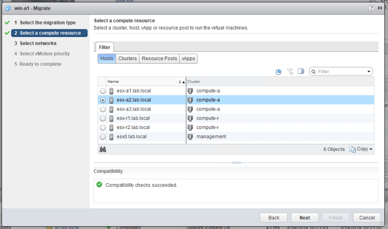The image size is (388, 229).
Task: Open the Copy dropdown menu
Action: [x=361, y=149]
